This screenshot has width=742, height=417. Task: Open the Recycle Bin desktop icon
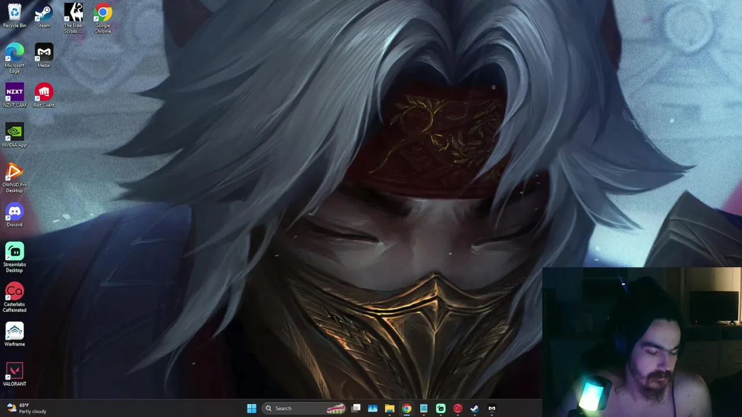coord(14,16)
